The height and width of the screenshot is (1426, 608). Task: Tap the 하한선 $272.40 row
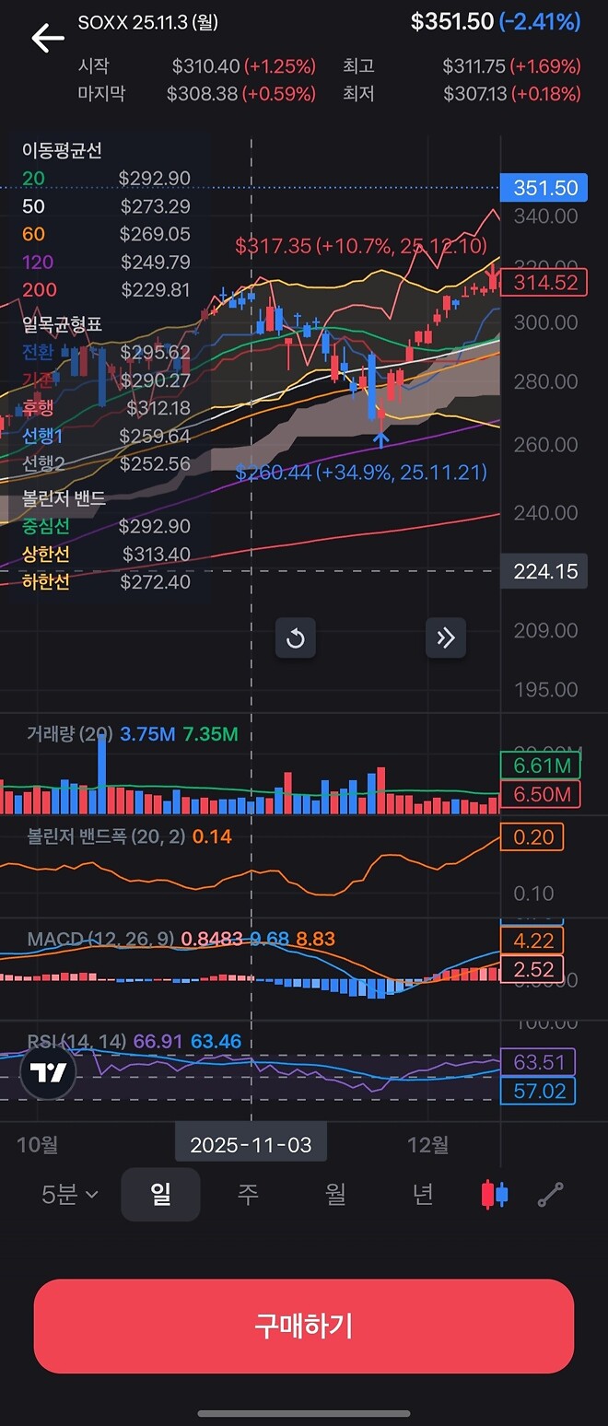(106, 581)
